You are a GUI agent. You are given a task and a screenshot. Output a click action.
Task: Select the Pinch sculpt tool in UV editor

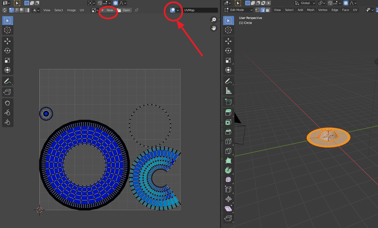7,122
